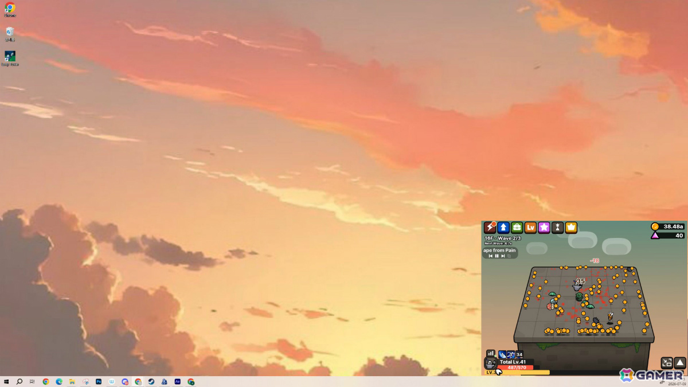The image size is (688, 387).
Task: Click the gold coin currency counter
Action: (x=668, y=226)
